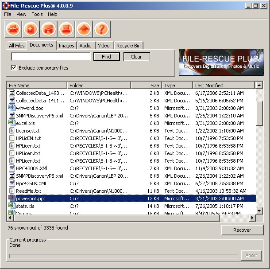This screenshot has height=269, width=270.
Task: Click the 1/22/2002 1:10:00 AM date cell
Action: [x=220, y=131]
